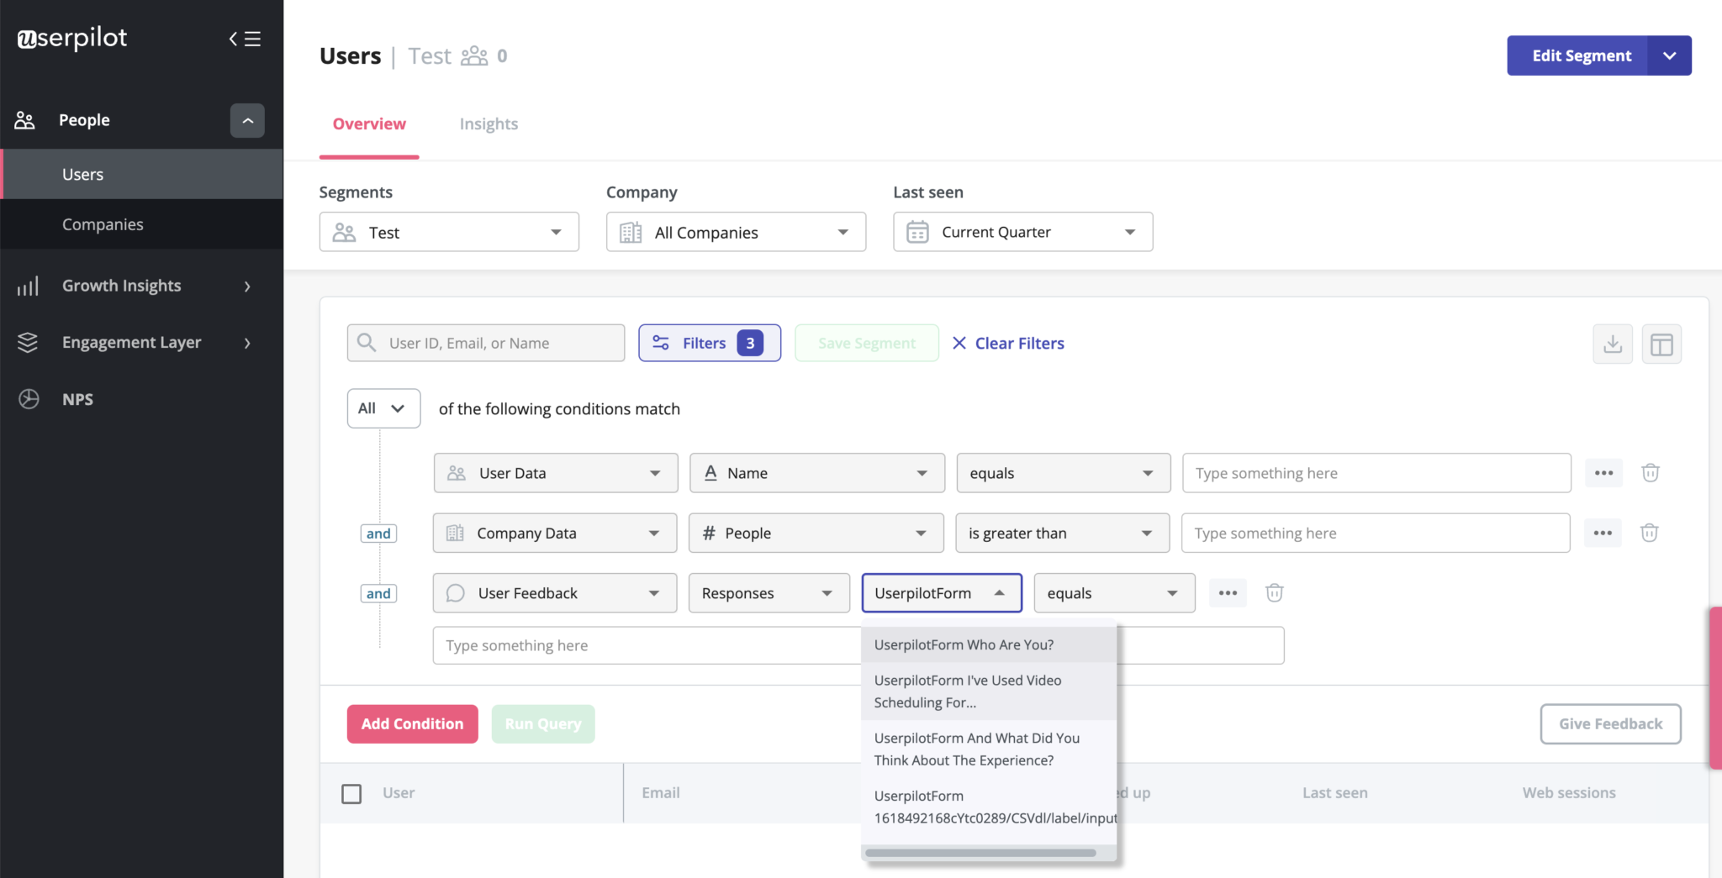Viewport: 1722px width, 878px height.
Task: Select UserpilotForm Who Are You? from the list
Action: point(964,644)
